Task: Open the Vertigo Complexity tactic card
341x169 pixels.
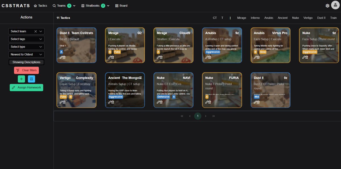Action: tap(76, 90)
